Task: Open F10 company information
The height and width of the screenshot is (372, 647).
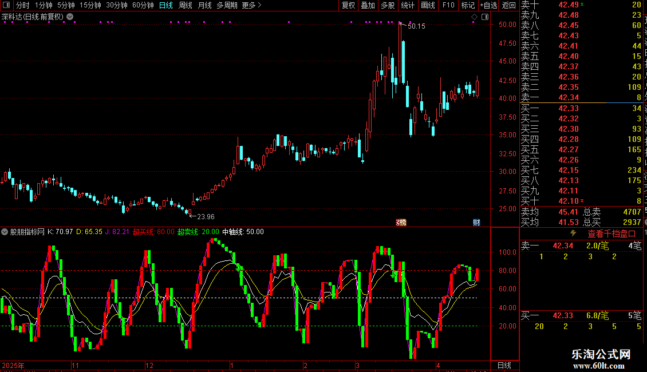Action: pos(448,5)
